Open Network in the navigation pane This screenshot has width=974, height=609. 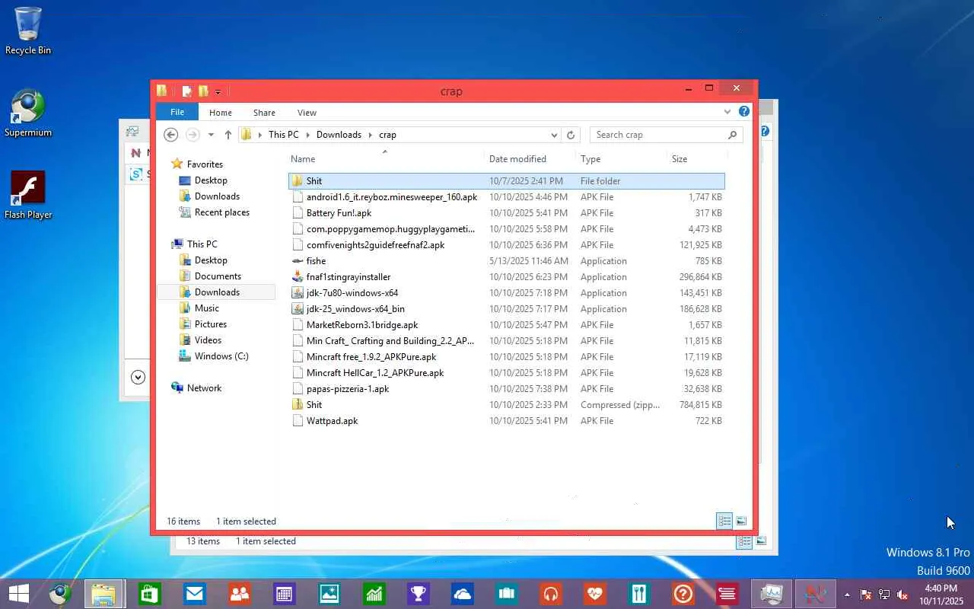click(x=204, y=388)
